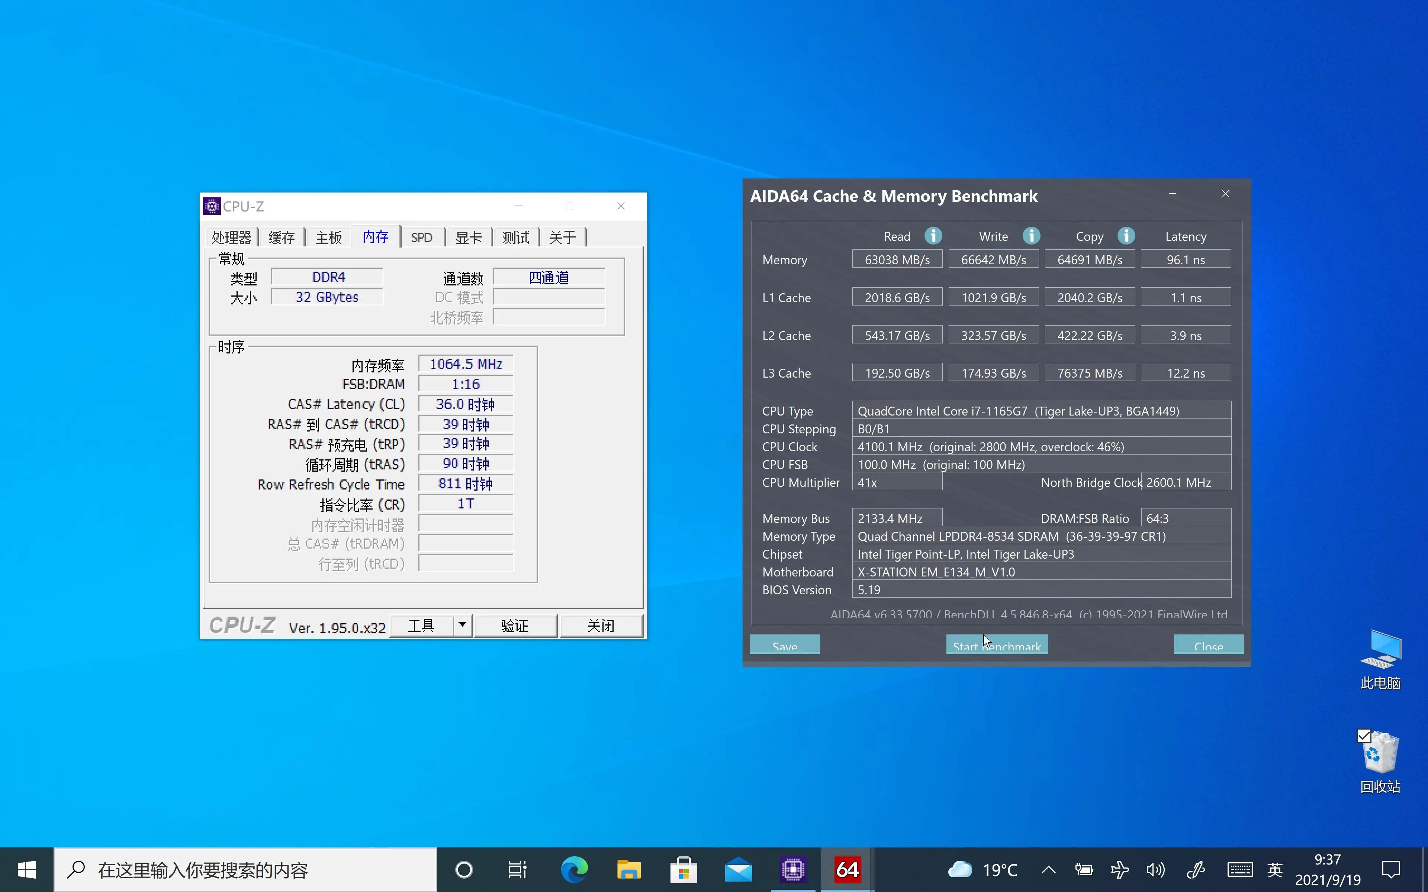
Task: Switch to the SPD tab in CPU-Z
Action: coord(421,237)
